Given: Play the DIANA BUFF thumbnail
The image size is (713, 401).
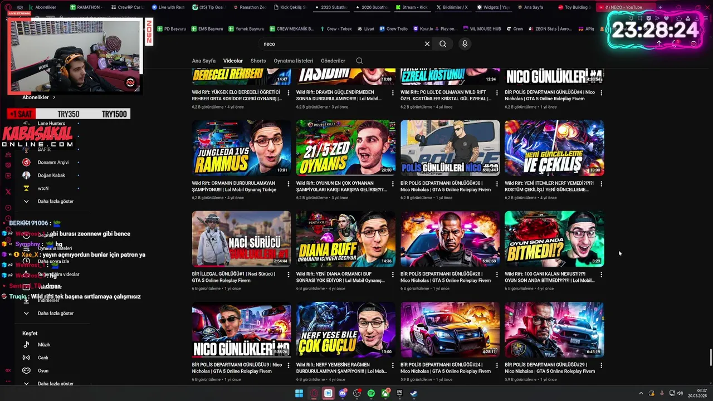Looking at the screenshot, I should [x=345, y=239].
